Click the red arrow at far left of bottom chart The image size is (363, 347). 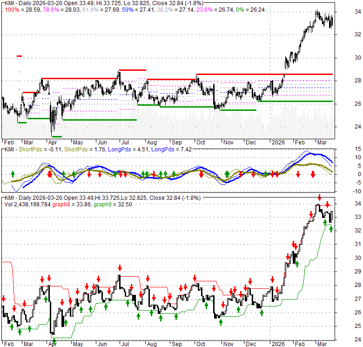click(3, 299)
